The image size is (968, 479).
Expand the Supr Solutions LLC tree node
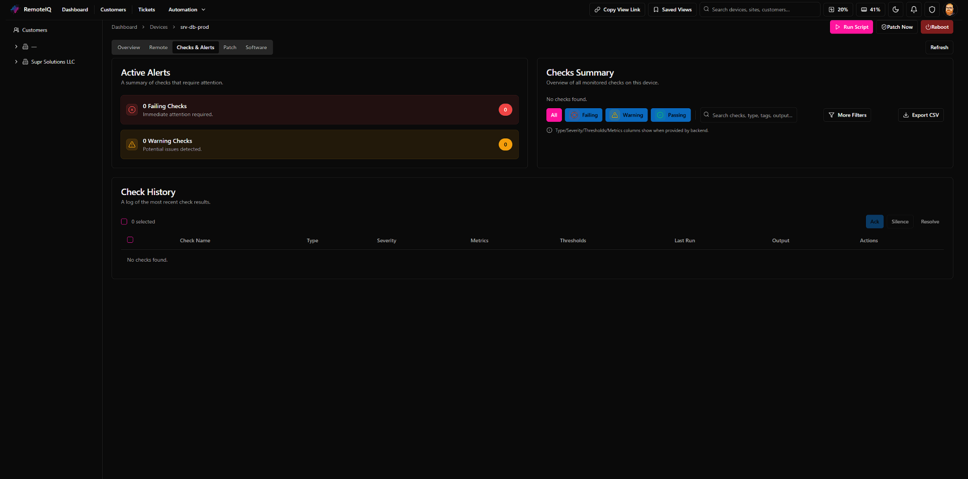pyautogui.click(x=16, y=62)
